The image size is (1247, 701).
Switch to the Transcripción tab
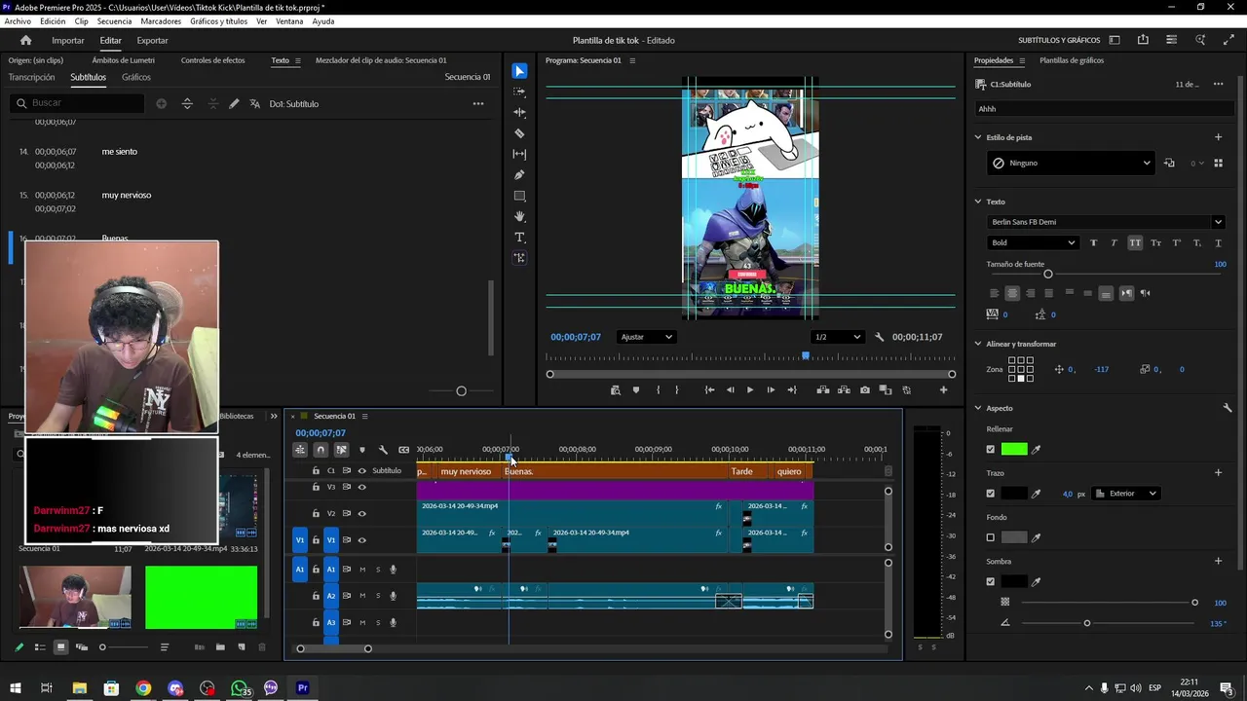tap(31, 77)
